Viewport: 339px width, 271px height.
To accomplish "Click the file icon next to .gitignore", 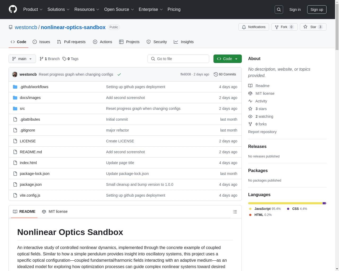I will (15, 130).
